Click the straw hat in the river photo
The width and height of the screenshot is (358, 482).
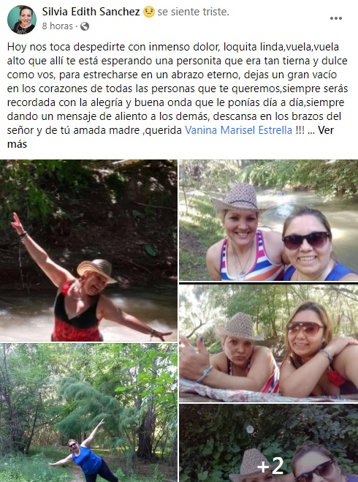96,270
